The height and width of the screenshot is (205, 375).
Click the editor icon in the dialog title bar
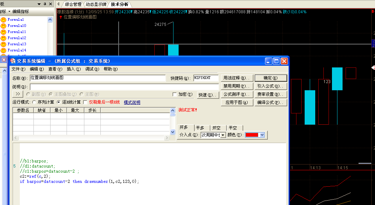(13, 61)
